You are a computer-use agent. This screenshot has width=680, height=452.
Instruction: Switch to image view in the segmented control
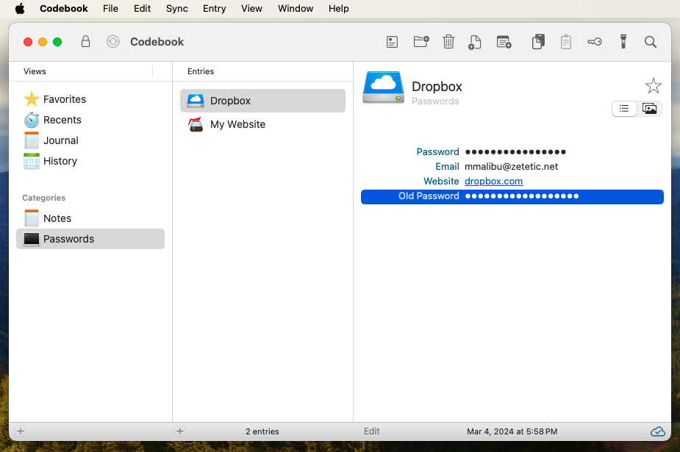649,108
